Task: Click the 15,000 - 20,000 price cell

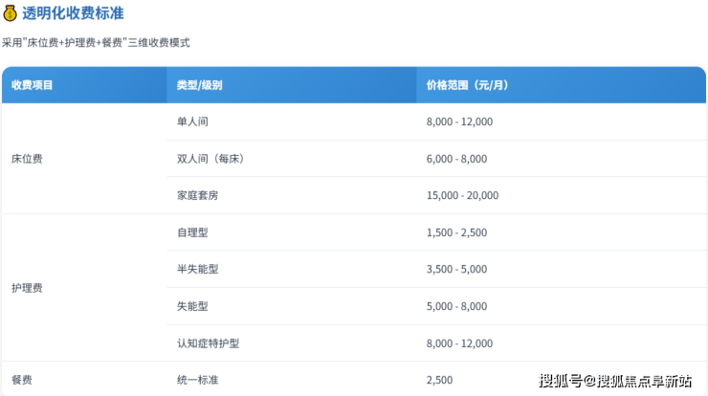Action: click(462, 195)
